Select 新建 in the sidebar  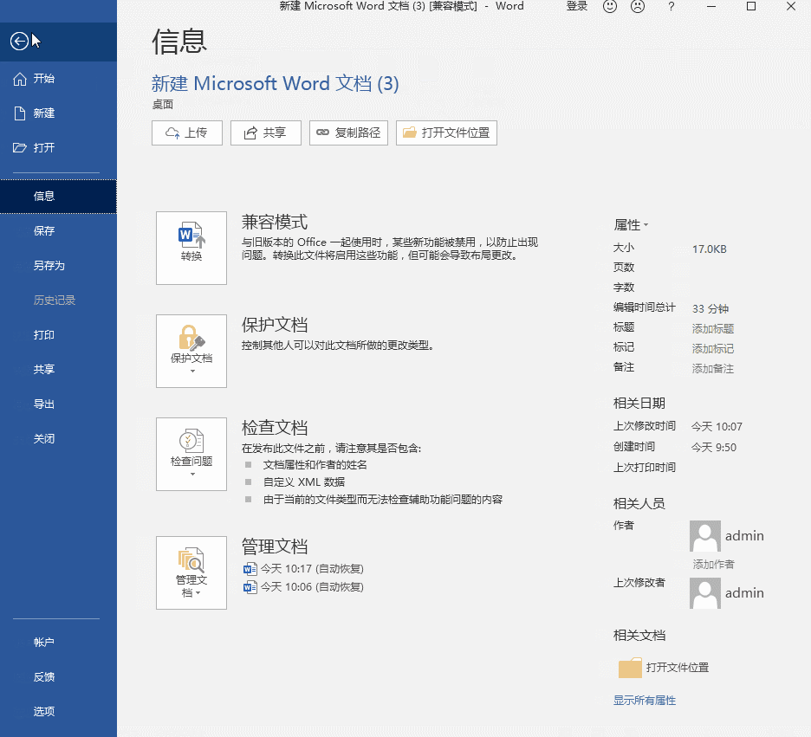58,113
